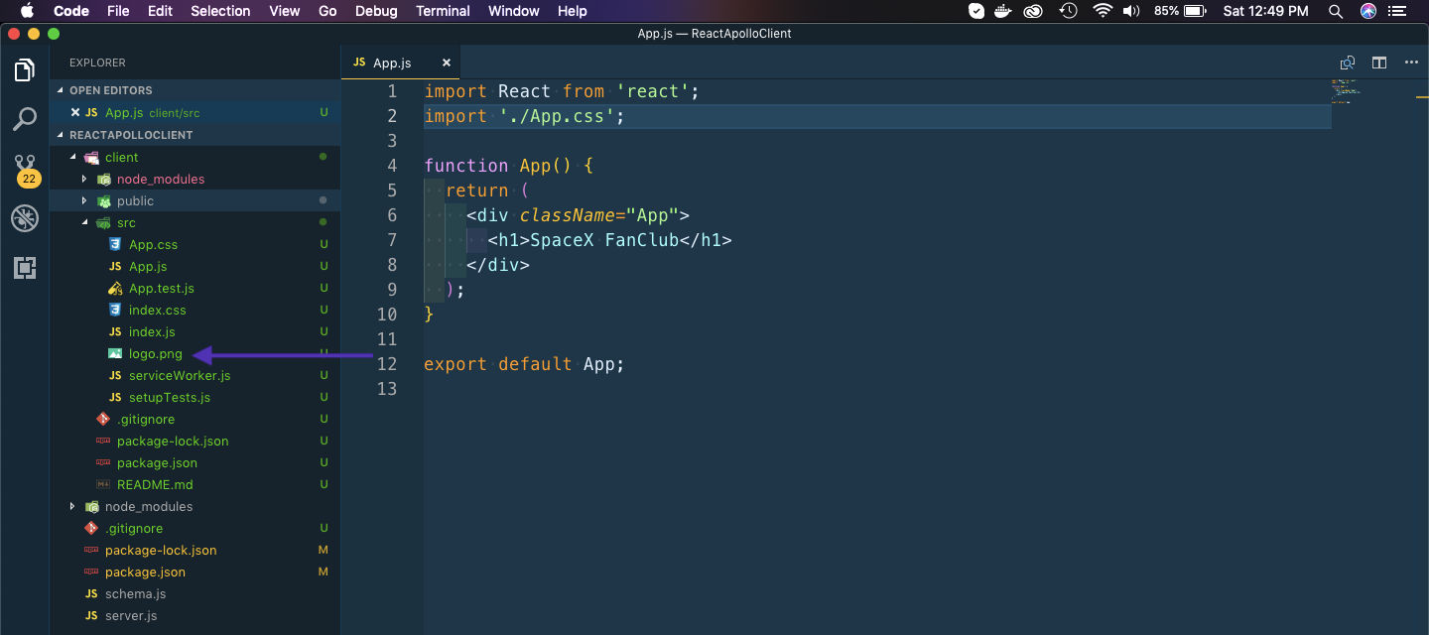Expand node_modules folder inside client

tap(84, 179)
